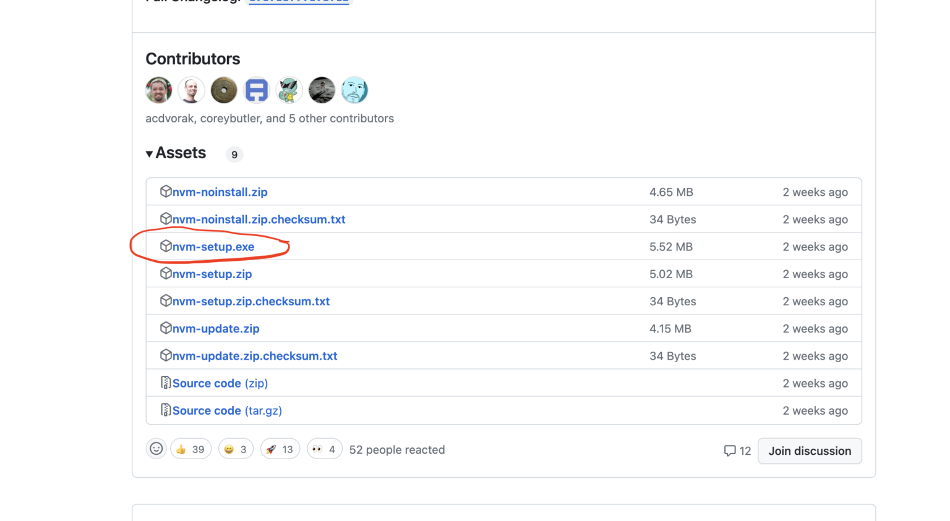Open the bronze coin contributor avatar
This screenshot has width=950, height=521.
[x=224, y=90]
